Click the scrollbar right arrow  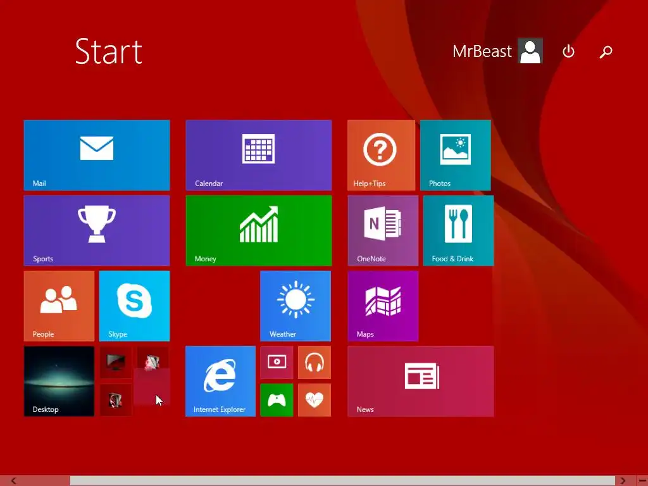pos(623,481)
